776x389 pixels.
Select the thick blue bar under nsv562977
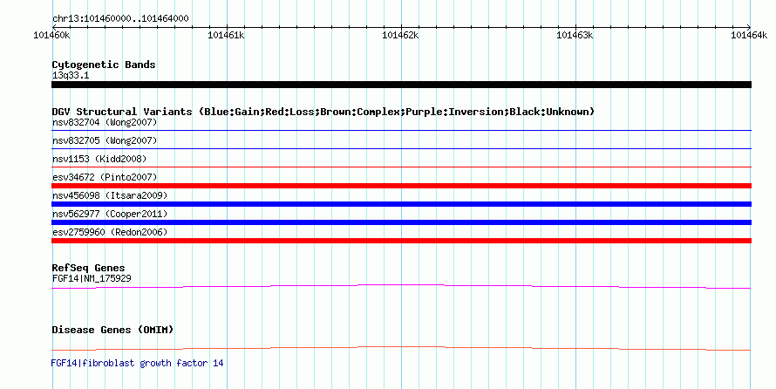click(x=401, y=222)
